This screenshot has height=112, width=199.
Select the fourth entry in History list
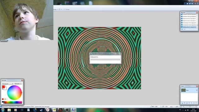[188, 21]
